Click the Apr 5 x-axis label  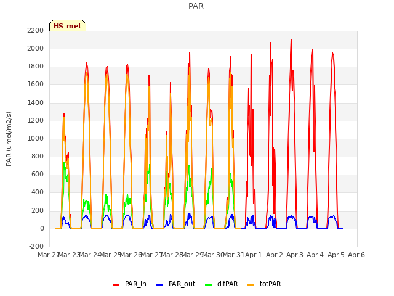click(x=336, y=255)
